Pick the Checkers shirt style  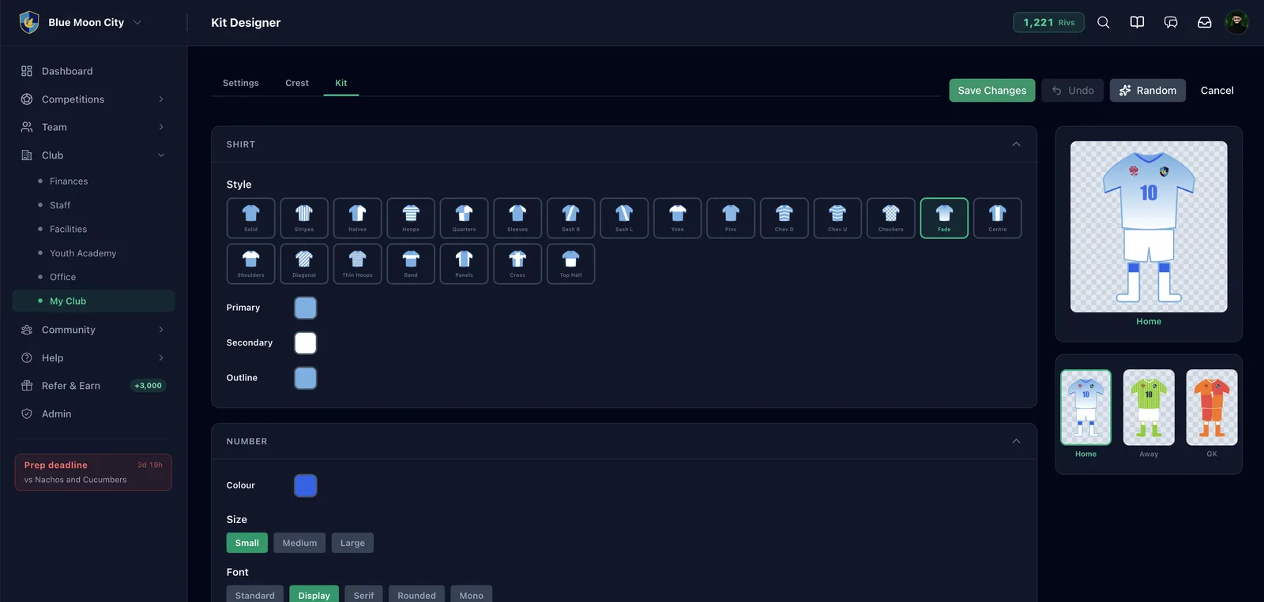[891, 218]
